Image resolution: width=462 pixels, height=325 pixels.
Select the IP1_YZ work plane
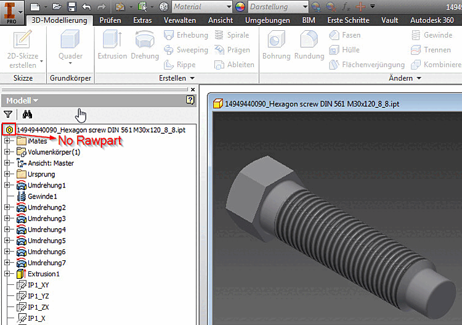[x=33, y=296]
